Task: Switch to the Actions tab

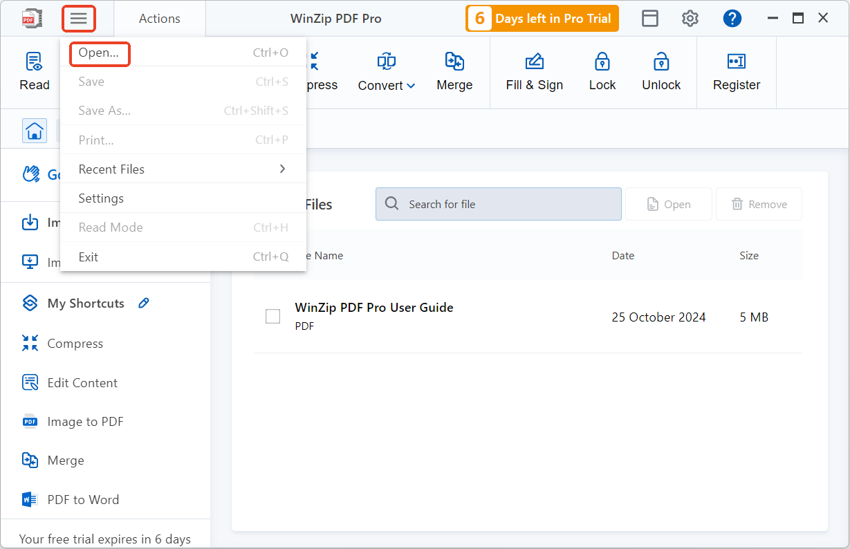Action: pyautogui.click(x=159, y=18)
